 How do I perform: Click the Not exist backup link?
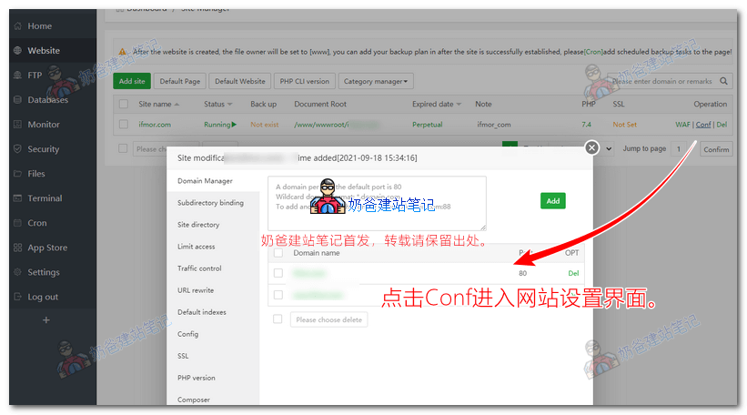(x=265, y=125)
